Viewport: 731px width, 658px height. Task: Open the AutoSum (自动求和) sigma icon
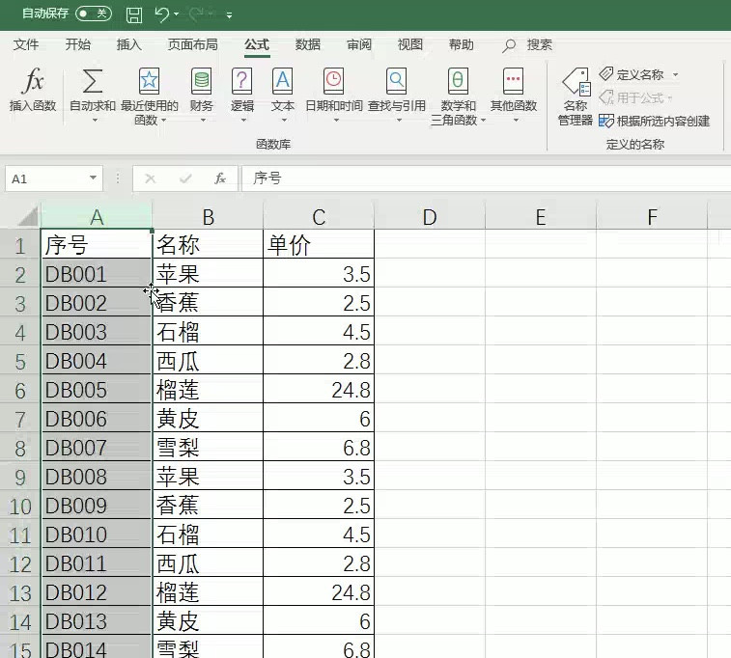tap(93, 82)
